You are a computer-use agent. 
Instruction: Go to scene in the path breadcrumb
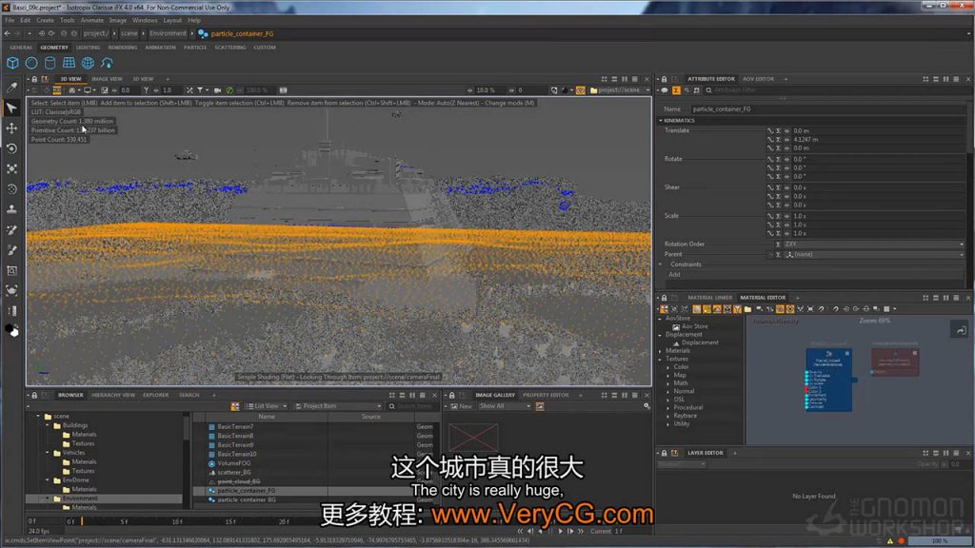pyautogui.click(x=129, y=33)
